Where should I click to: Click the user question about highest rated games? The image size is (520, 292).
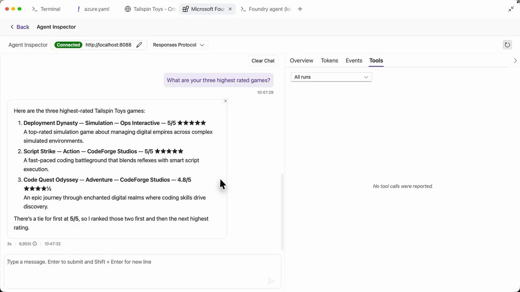pos(219,80)
